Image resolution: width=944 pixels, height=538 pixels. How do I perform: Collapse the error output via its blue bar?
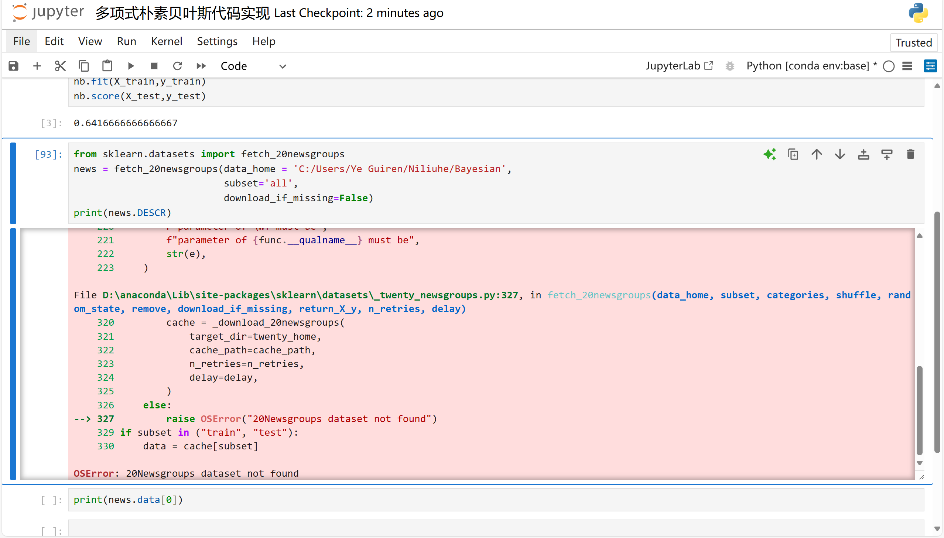13,354
